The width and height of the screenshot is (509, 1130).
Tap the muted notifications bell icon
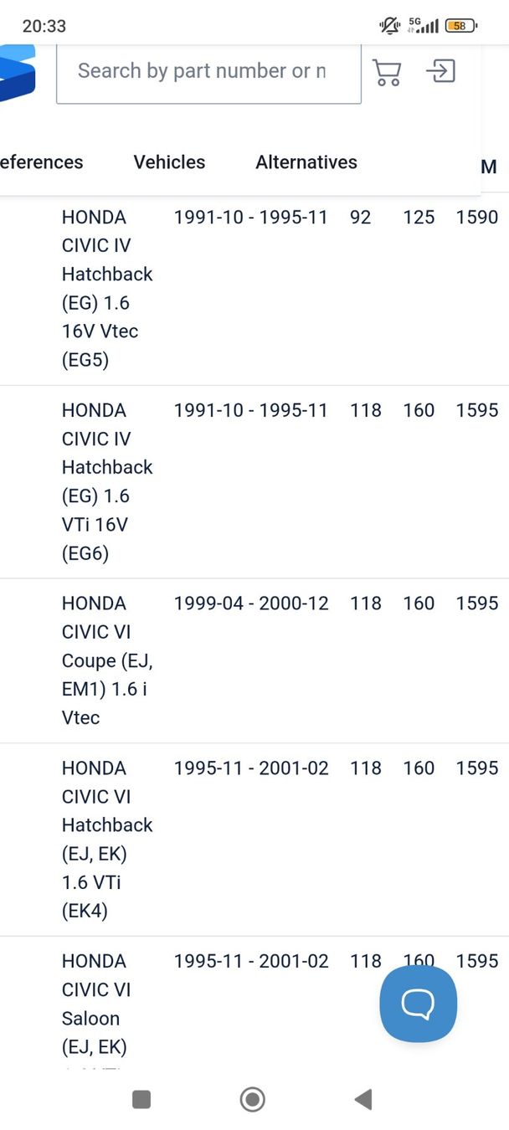click(389, 26)
